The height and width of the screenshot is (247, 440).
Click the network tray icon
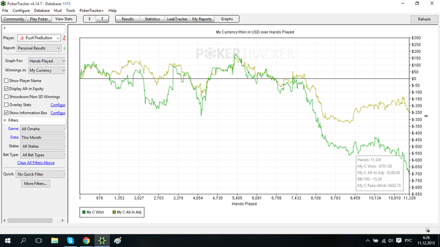[x=383, y=241]
